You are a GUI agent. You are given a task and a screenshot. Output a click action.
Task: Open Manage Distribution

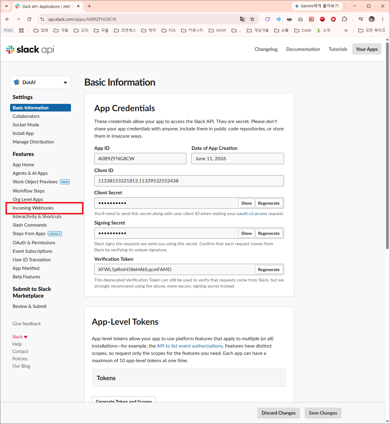coord(33,142)
